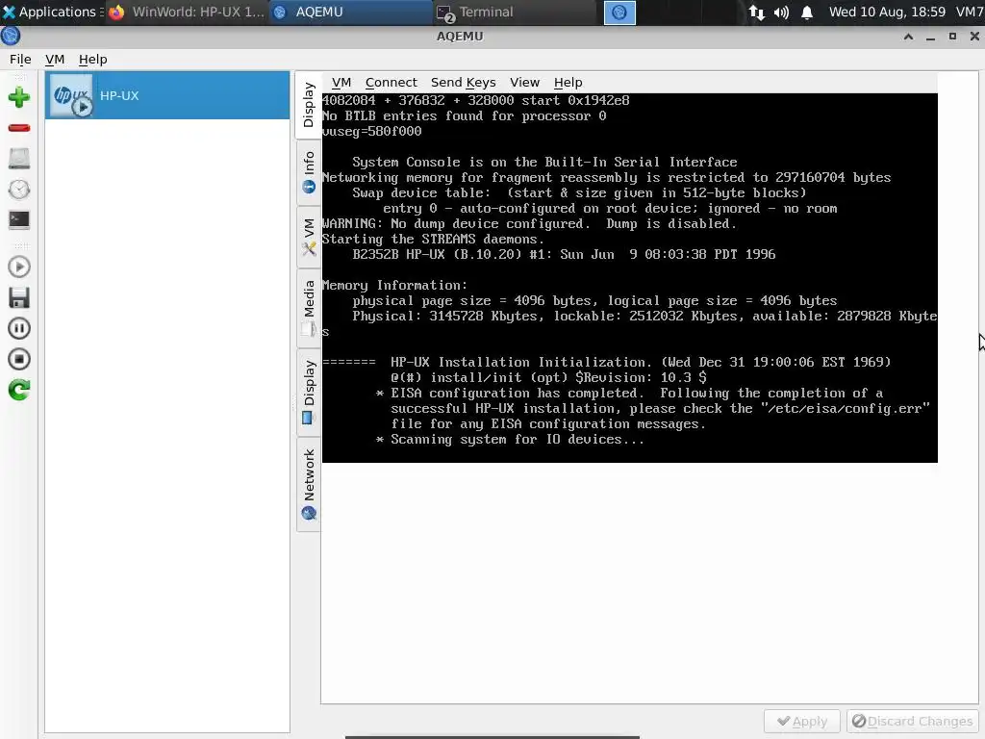
Task: Open the Connect menu
Action: (x=391, y=83)
